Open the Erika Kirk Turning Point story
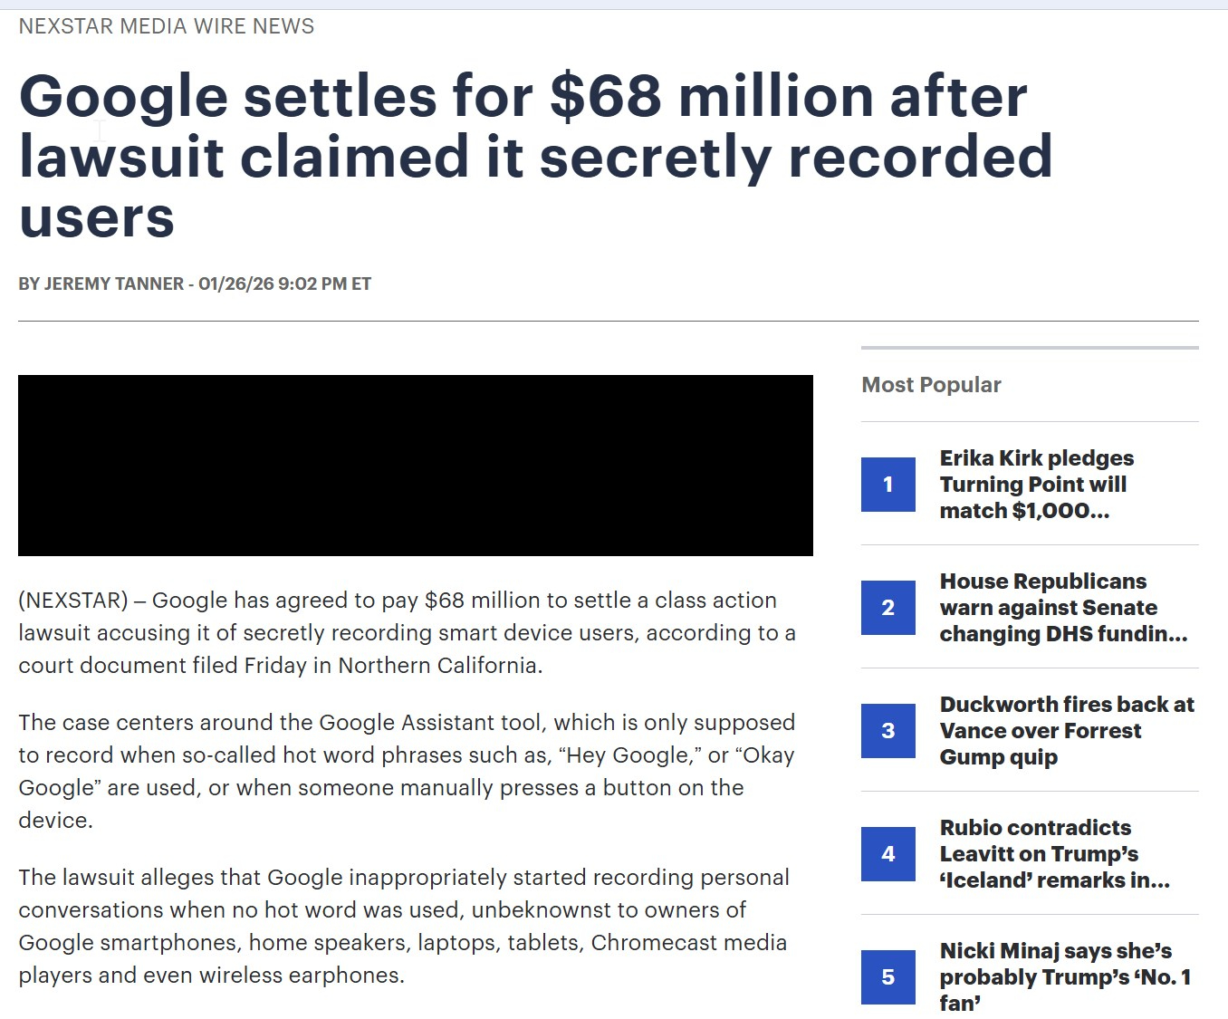 tap(1037, 485)
